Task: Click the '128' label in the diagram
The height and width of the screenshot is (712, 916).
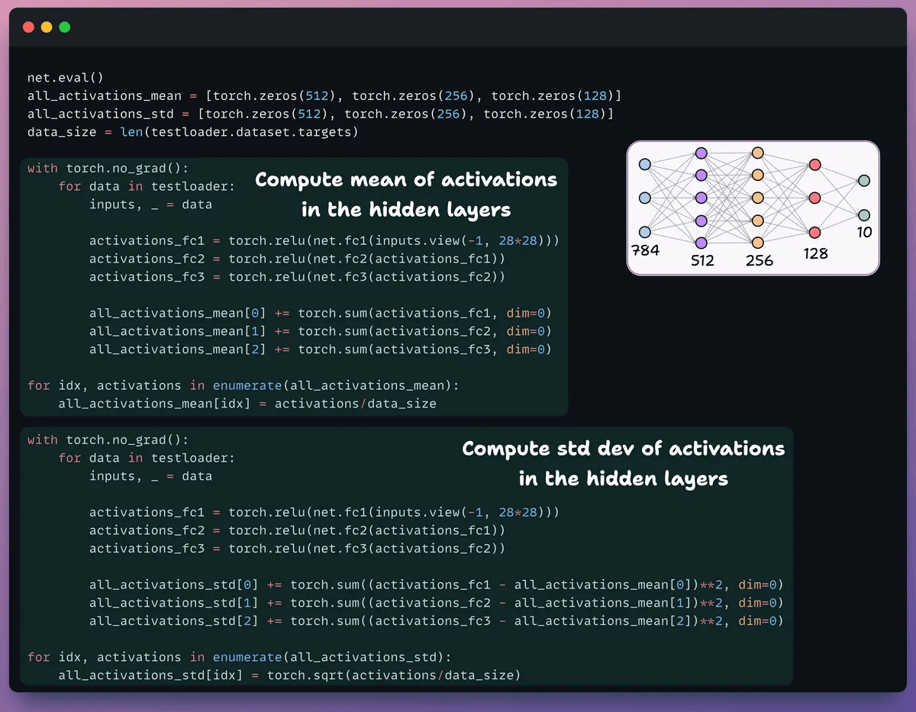Action: pos(815,253)
